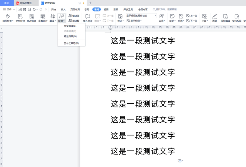
Task: Click the Print icon in quick access toolbar
Action: (x=25, y=9)
